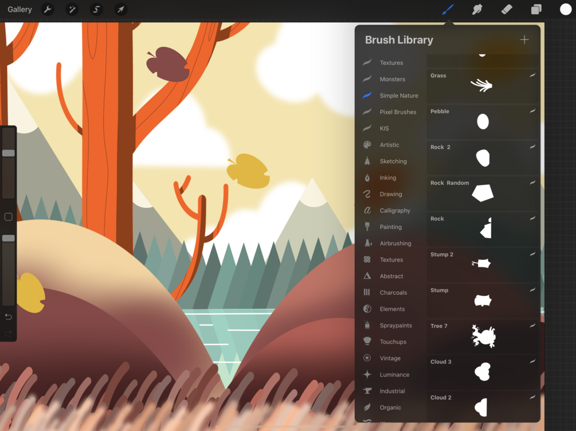Click the Vintage star icon
576x431 pixels.
[367, 358]
